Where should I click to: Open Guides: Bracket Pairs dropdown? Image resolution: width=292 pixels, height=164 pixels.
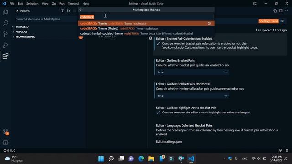pos(193,72)
